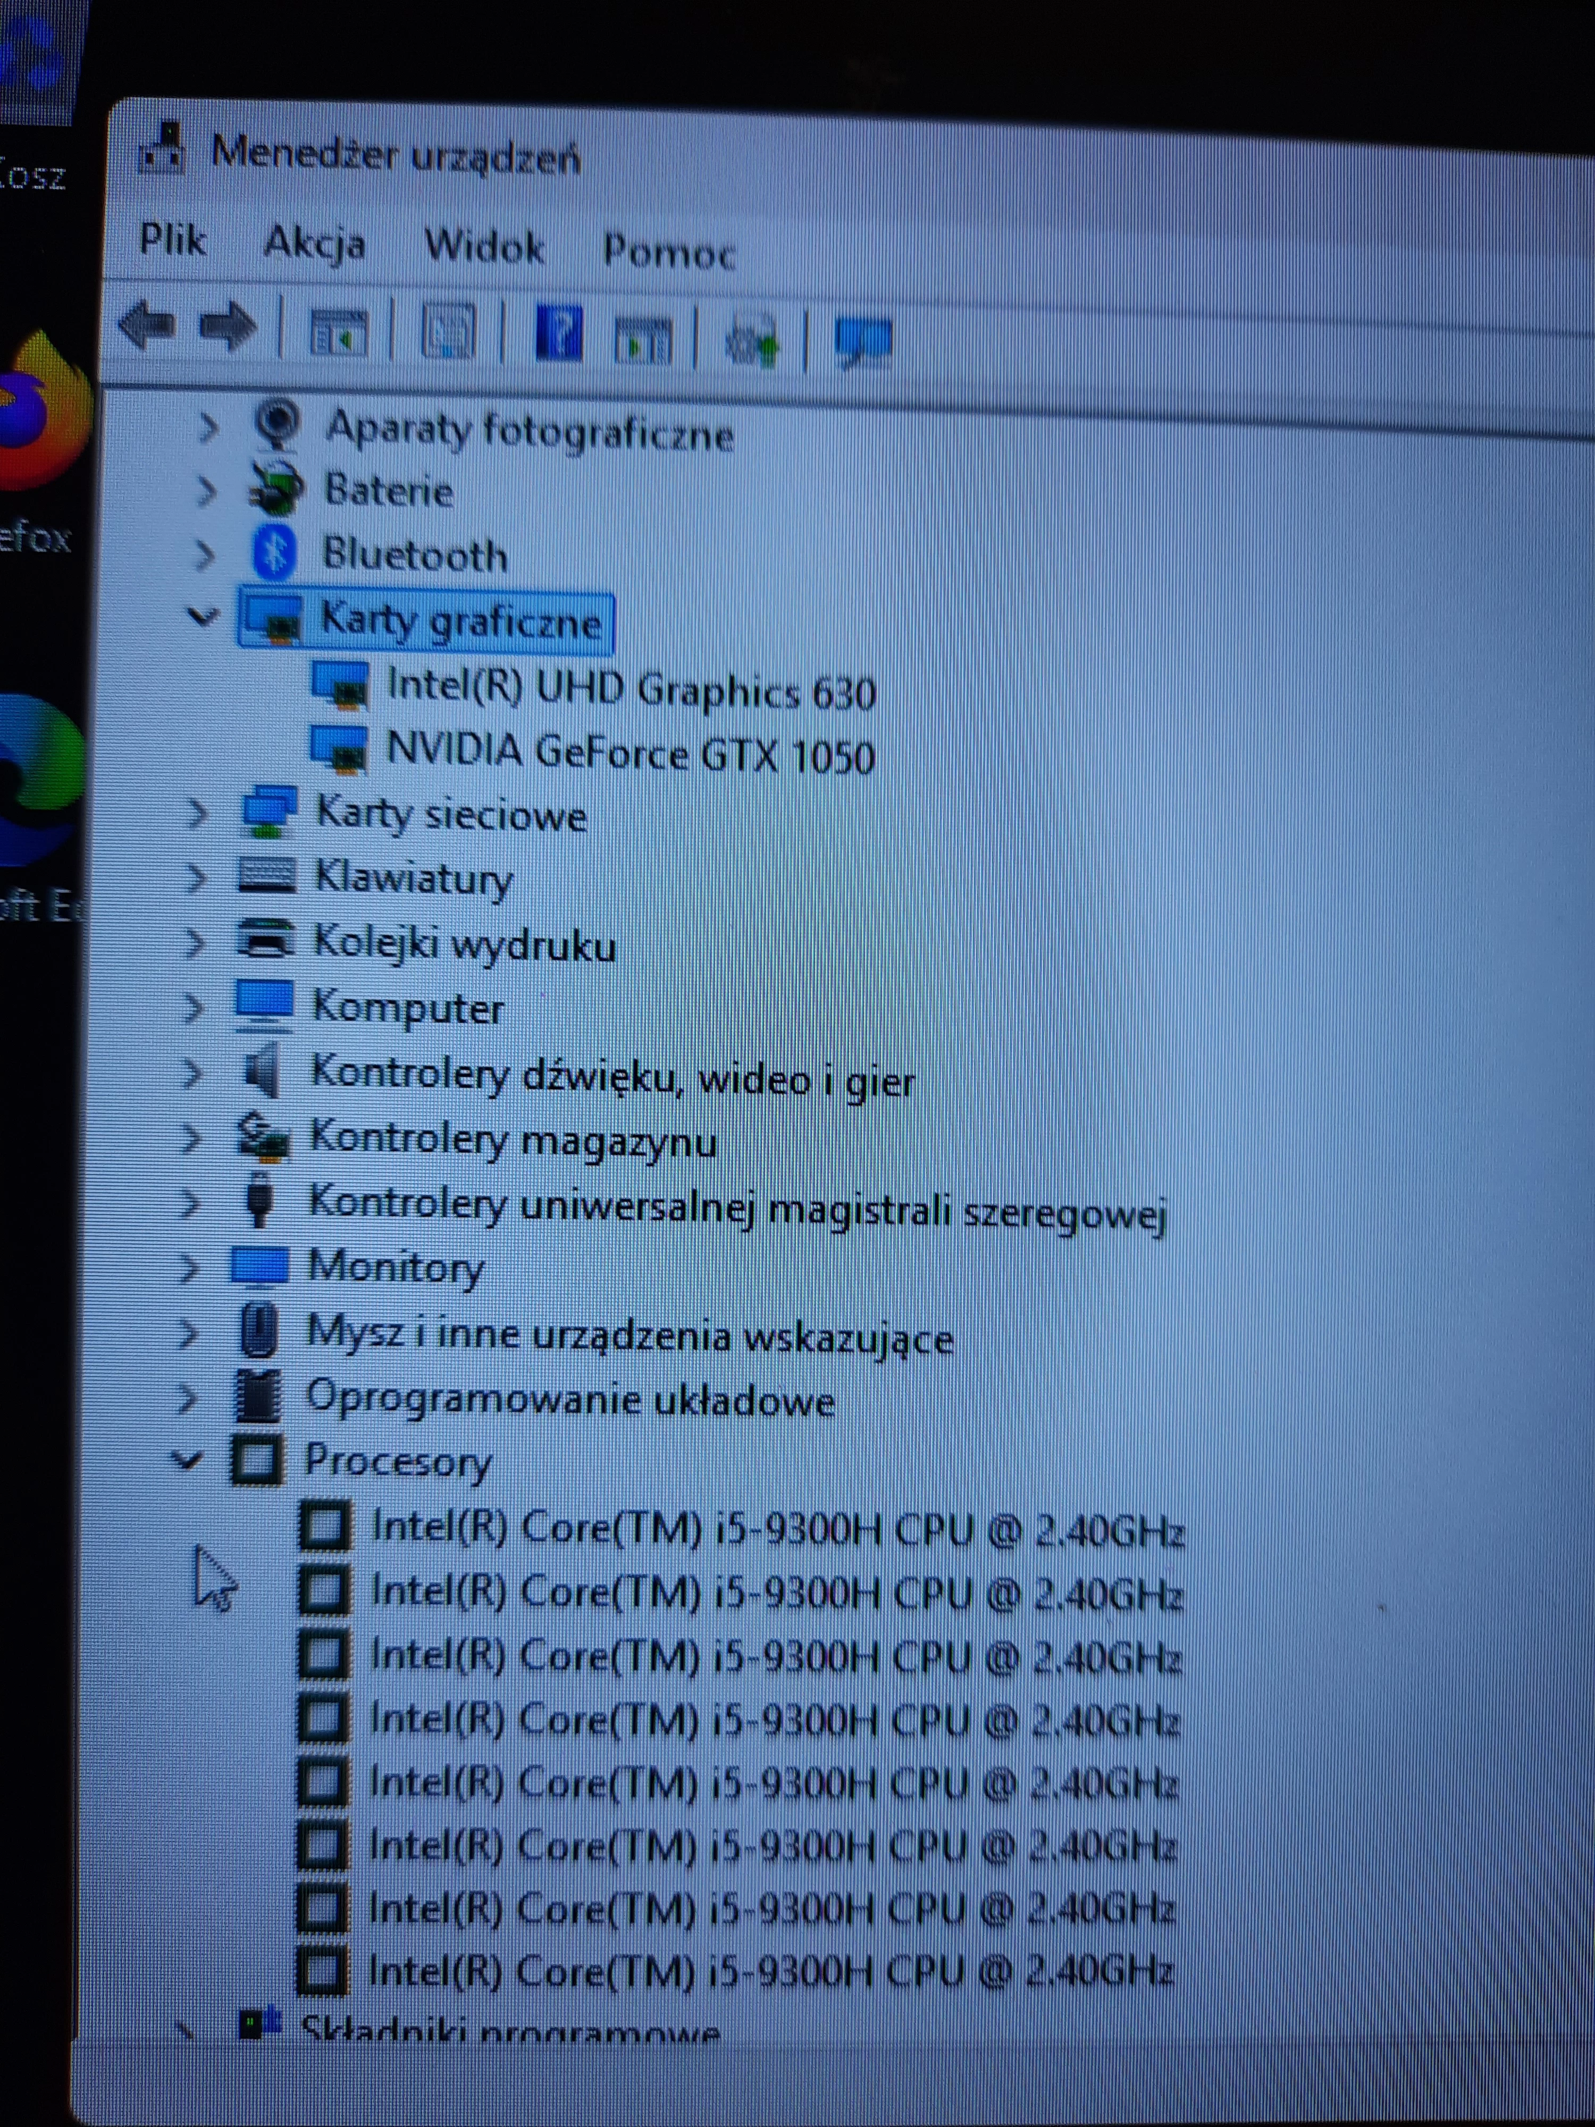Select Mysz i inne urządzenia wskazujące label
Screen dimensions: 1595x2127
click(629, 1336)
